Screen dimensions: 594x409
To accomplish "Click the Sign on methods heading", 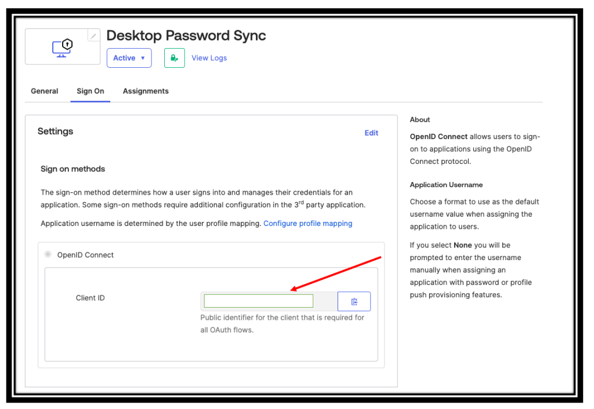I will click(x=73, y=169).
